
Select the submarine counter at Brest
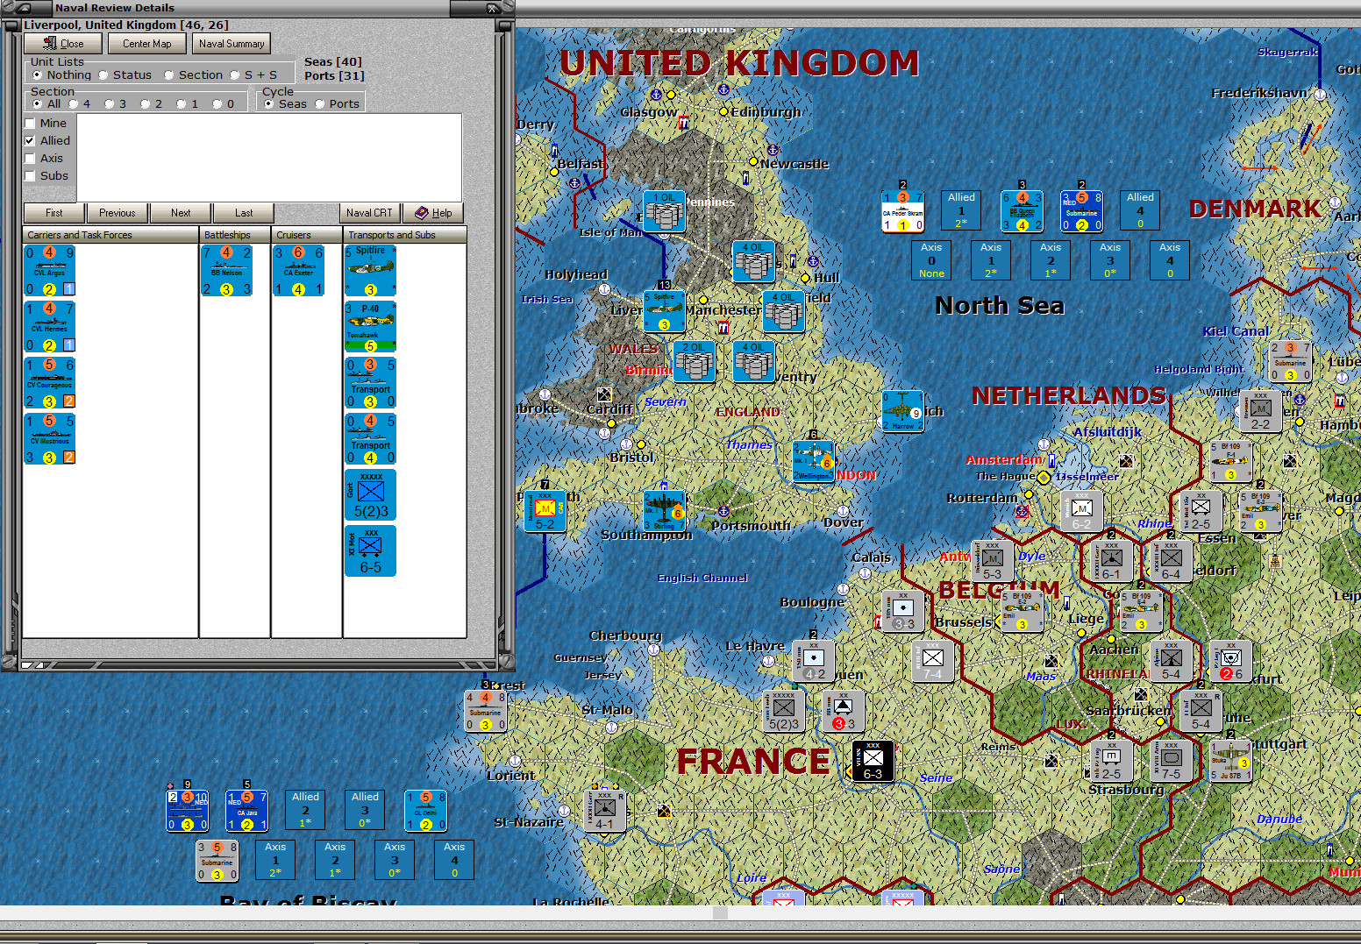point(486,711)
